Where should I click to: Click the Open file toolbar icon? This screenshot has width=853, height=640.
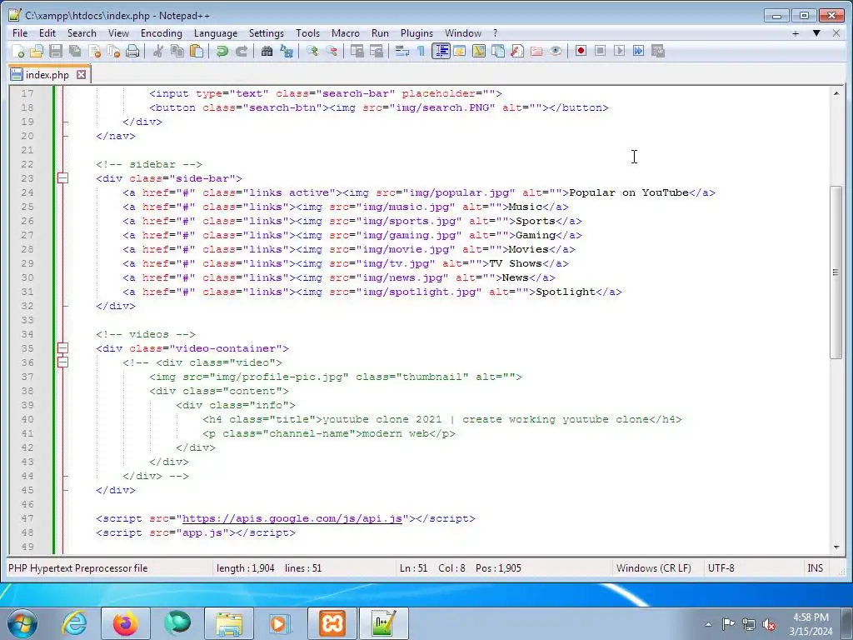37,51
